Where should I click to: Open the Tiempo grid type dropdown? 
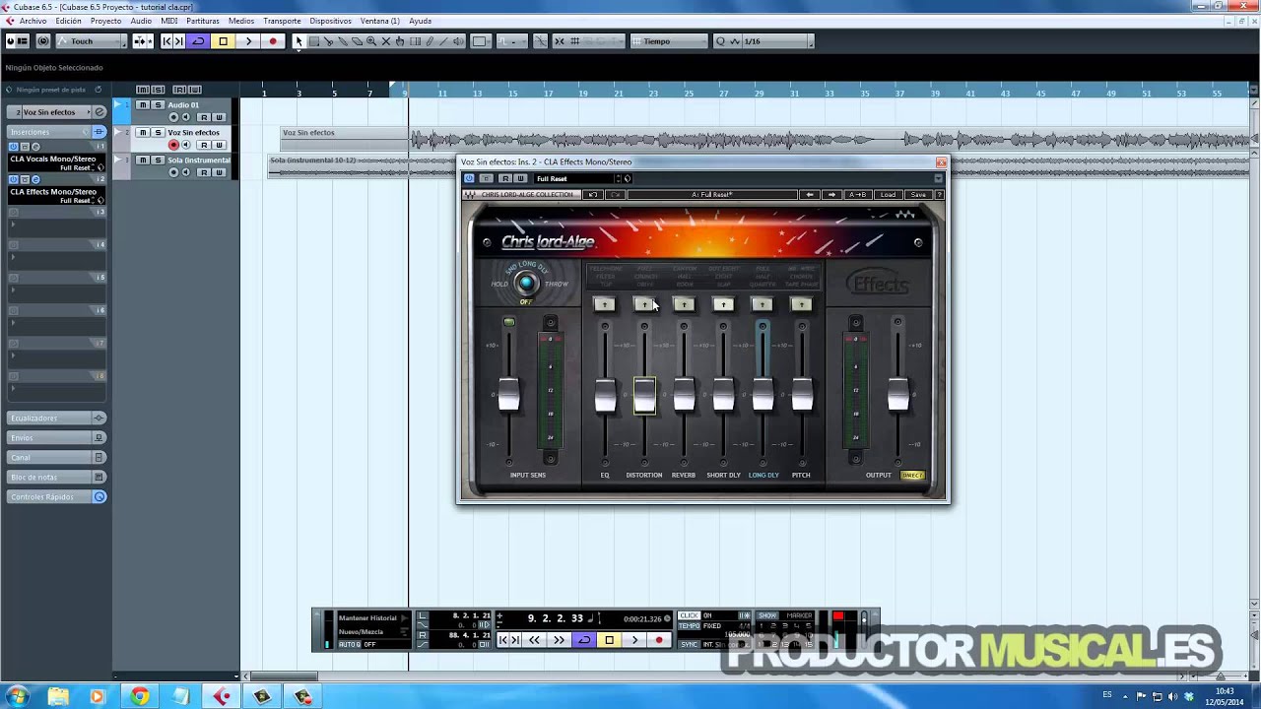[670, 41]
